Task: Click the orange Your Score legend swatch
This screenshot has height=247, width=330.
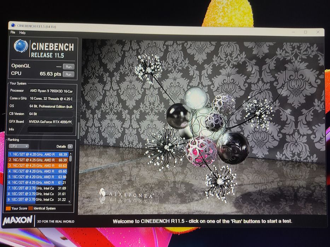Action: pyautogui.click(x=8, y=208)
